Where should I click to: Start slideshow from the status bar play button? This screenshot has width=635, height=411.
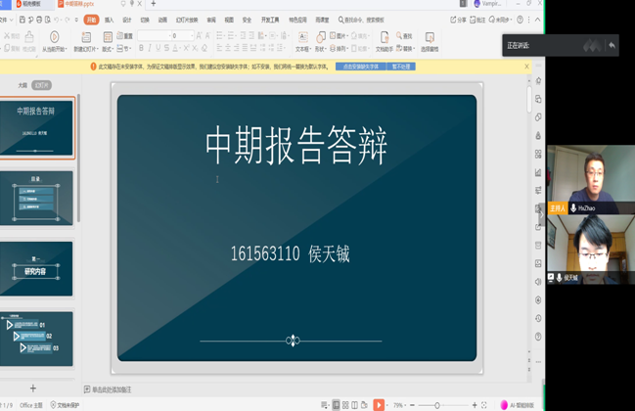[x=379, y=405]
